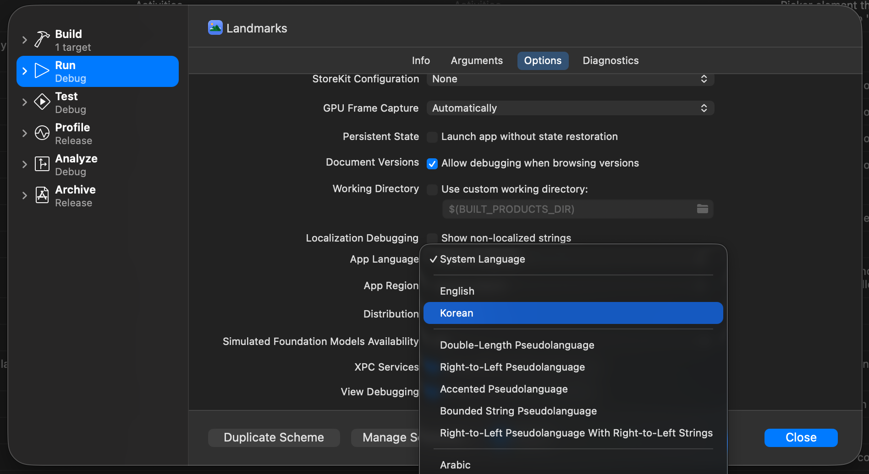Uncheck Allow debugging when browsing versions
Screen dimensions: 869x474
click(x=432, y=163)
